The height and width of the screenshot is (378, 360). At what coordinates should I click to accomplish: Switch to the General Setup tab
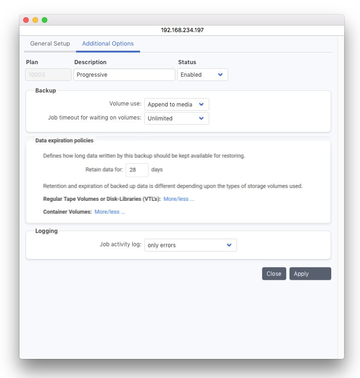point(50,44)
